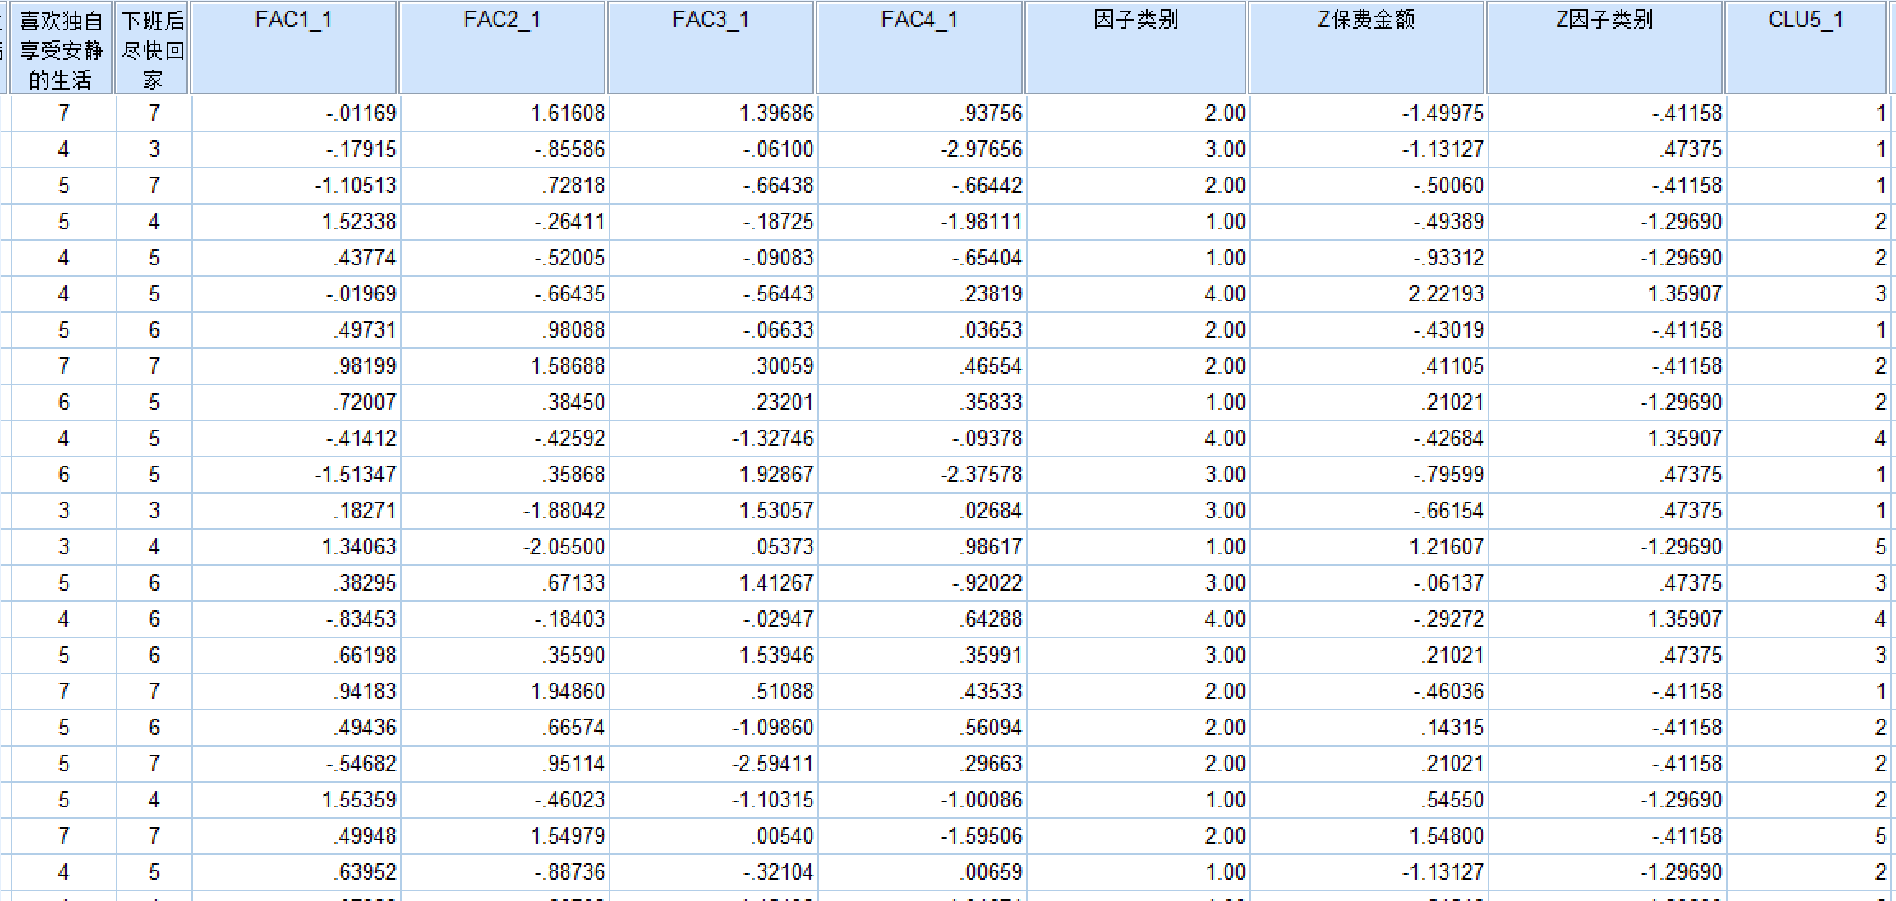
Task: Click cell value -1.51347 in FAC1_1
Action: 296,475
